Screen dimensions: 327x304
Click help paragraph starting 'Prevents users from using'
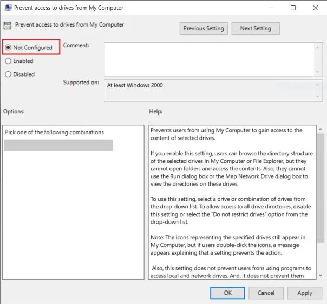pos(226,134)
